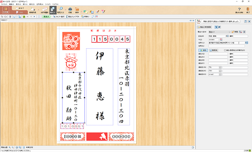This screenshot has height=152, width=252.
Task: Open the e-mail contact type dropdown
Action: [x=220, y=74]
